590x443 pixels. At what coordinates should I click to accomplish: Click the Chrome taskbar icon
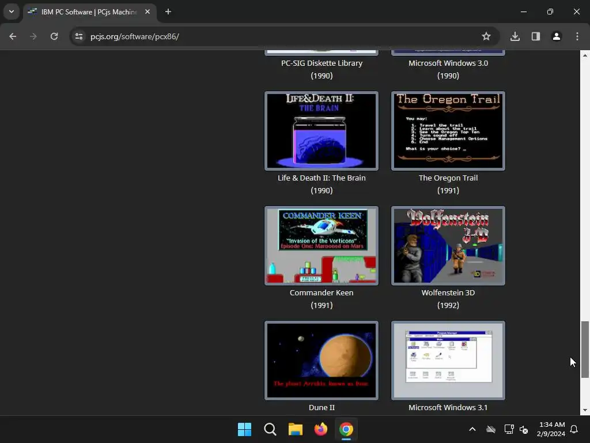pyautogui.click(x=346, y=429)
